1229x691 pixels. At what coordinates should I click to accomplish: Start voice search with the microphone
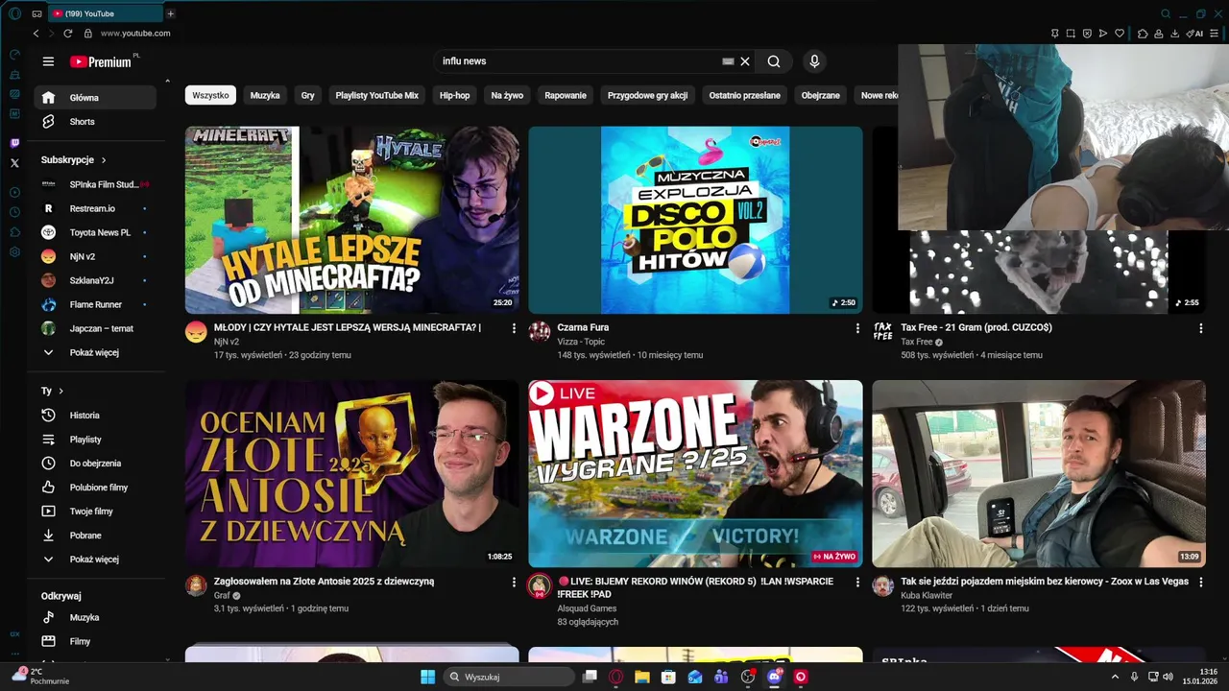pyautogui.click(x=814, y=61)
